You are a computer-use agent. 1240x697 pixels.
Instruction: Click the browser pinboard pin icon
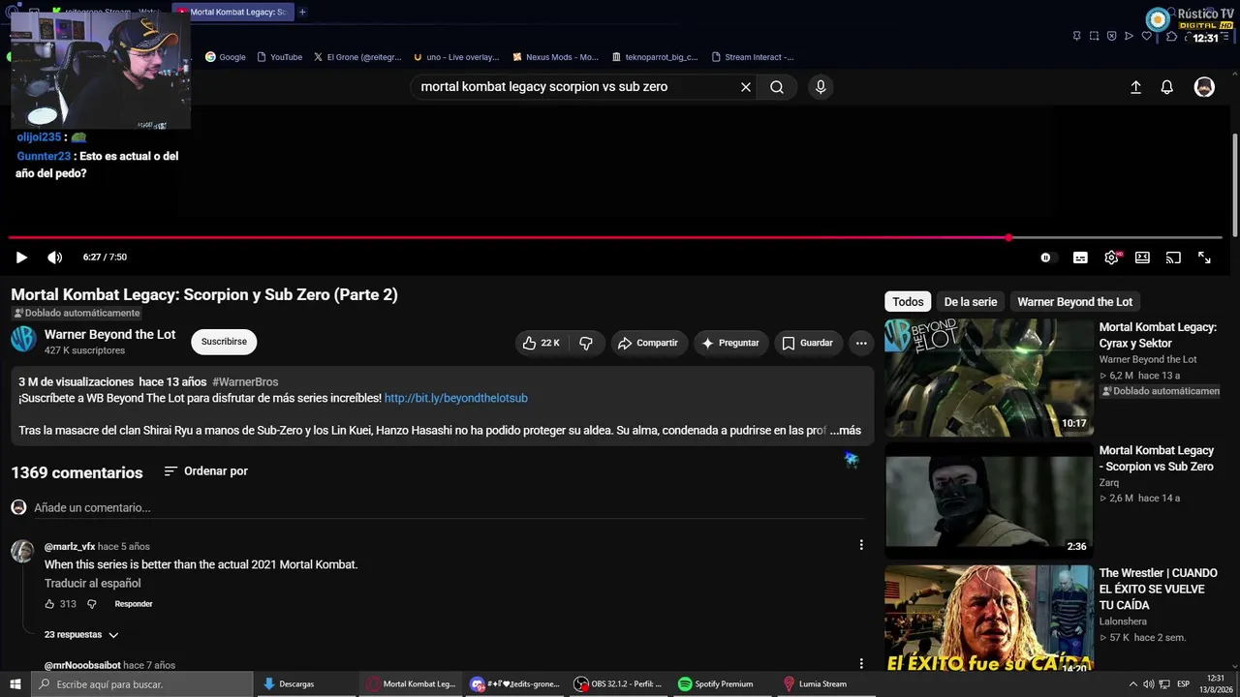coord(1076,36)
